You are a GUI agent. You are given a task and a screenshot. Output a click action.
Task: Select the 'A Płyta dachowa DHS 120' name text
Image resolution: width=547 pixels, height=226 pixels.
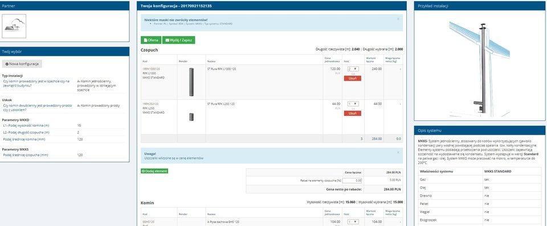(223, 221)
